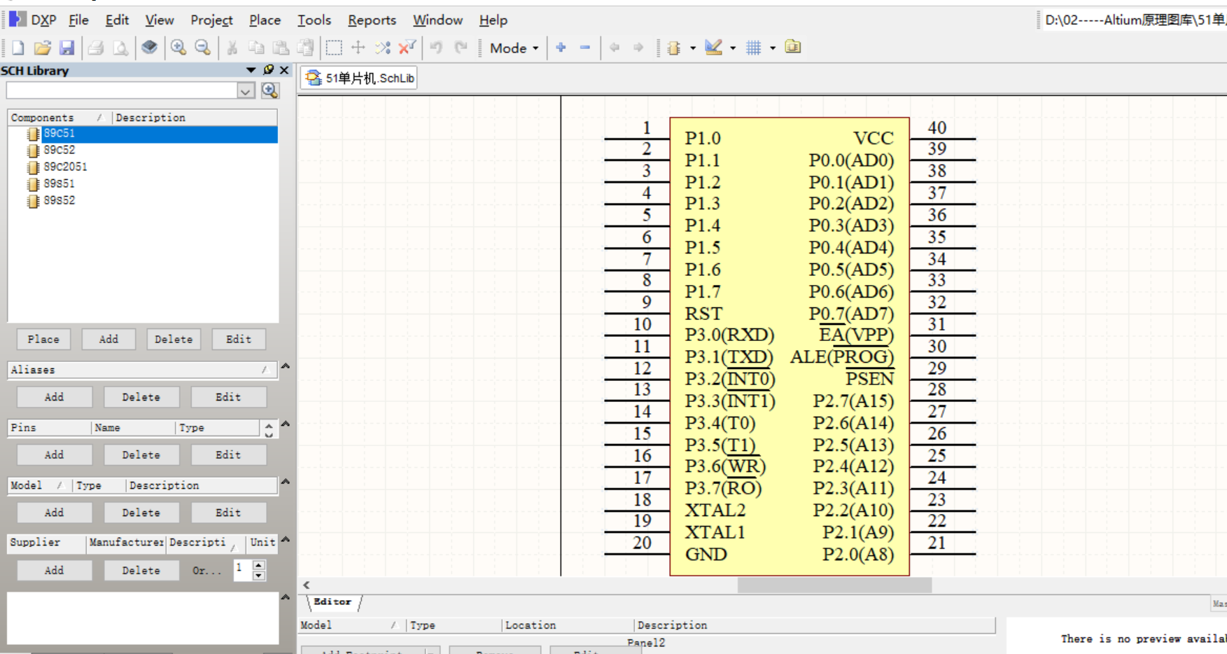Viewport: 1227px width, 654px height.
Task: Click the workspace layers icon in toolbar
Action: [149, 47]
